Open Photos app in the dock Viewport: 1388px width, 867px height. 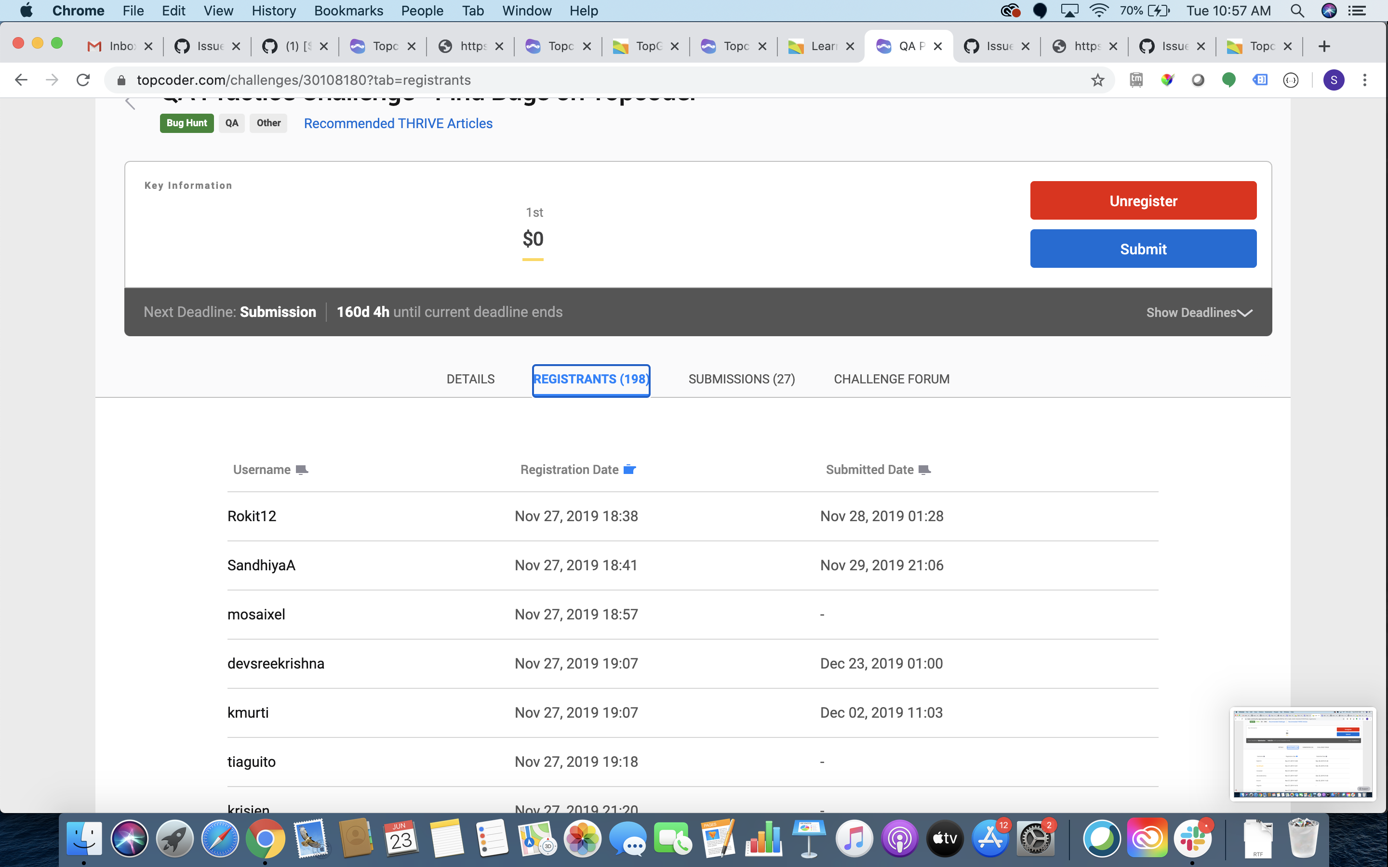click(582, 839)
